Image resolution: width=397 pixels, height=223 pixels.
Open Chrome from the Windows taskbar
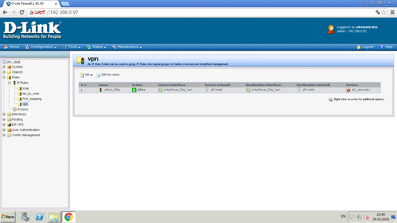tap(68, 217)
